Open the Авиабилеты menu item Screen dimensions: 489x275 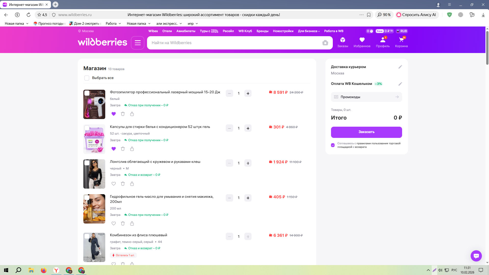pyautogui.click(x=186, y=31)
